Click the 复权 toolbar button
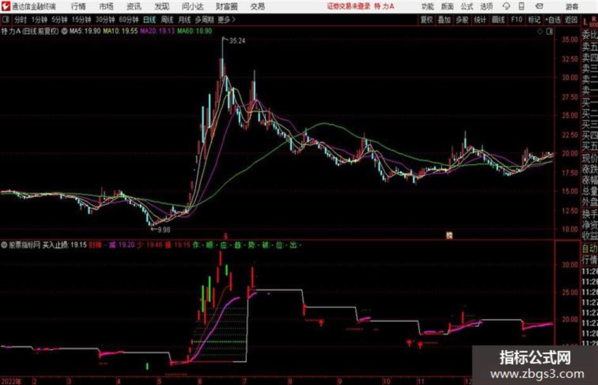Viewport: 598px width, 385px height. (x=427, y=20)
